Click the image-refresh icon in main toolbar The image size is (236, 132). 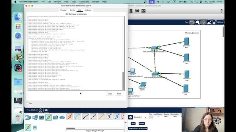[x=143, y=11]
